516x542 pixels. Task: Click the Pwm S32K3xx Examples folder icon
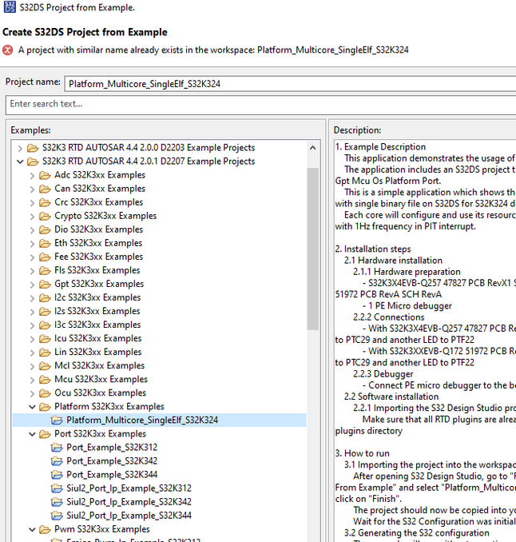(45, 529)
